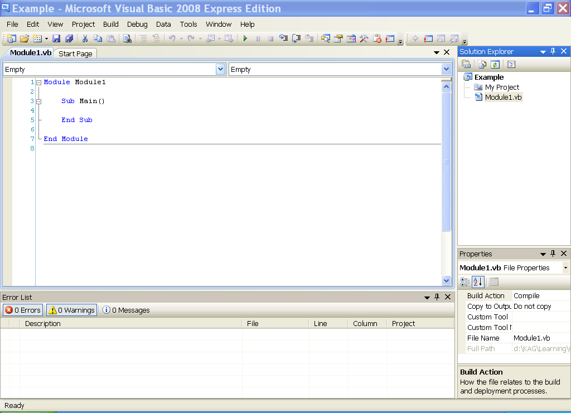Screen dimensions: 571x413
Task: Click the code editor vertical scrollbar thumb
Action: pyautogui.click(x=446, y=161)
